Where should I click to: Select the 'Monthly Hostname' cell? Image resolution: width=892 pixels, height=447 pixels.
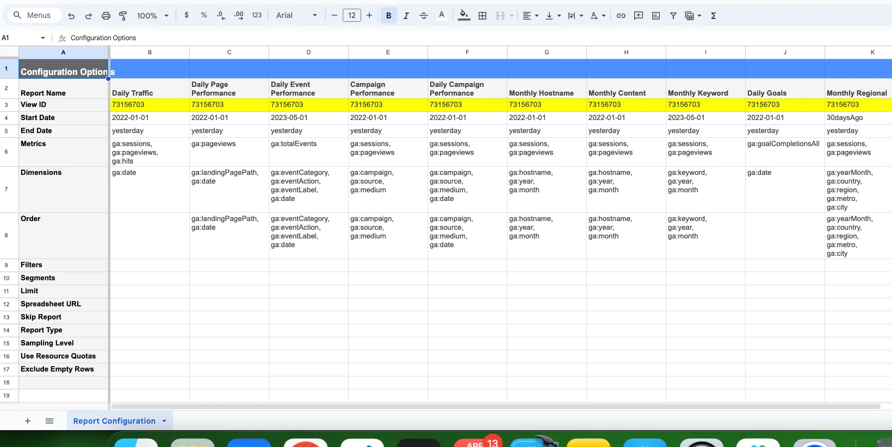tap(547, 89)
